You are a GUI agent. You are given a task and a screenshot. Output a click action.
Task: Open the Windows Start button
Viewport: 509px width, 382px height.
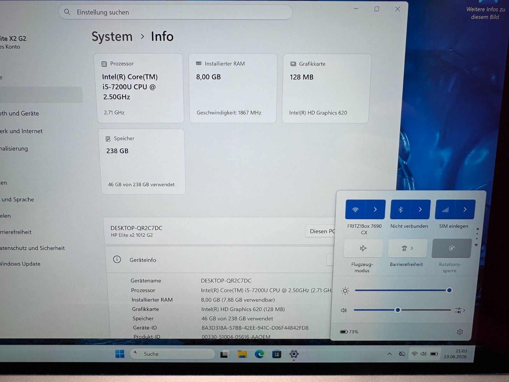(120, 354)
